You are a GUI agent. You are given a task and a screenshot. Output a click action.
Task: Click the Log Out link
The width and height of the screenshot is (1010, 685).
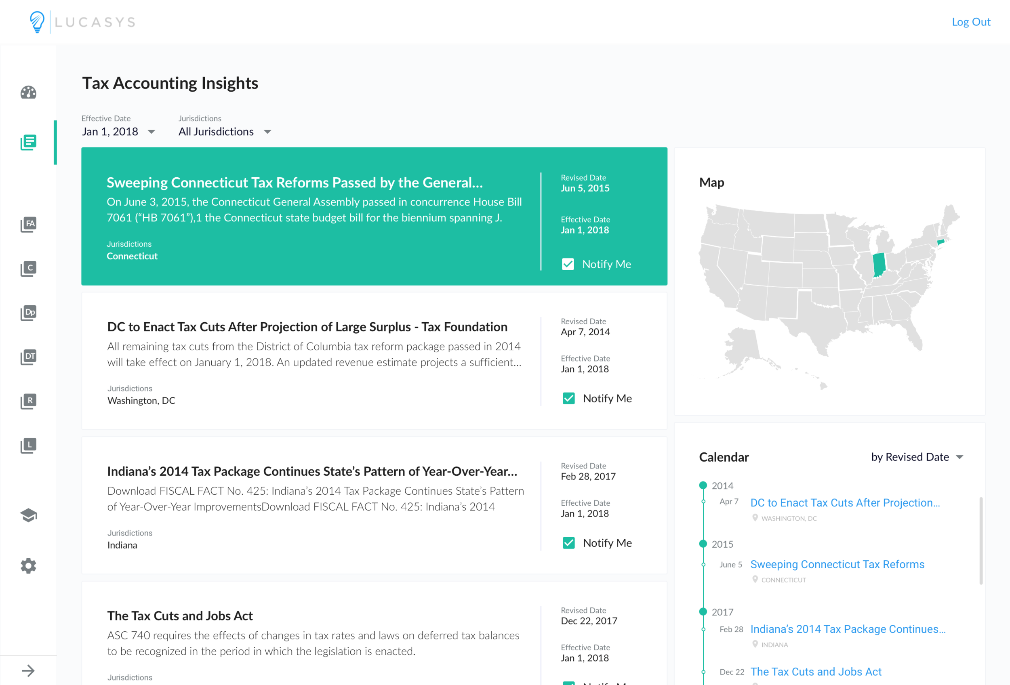click(x=970, y=22)
